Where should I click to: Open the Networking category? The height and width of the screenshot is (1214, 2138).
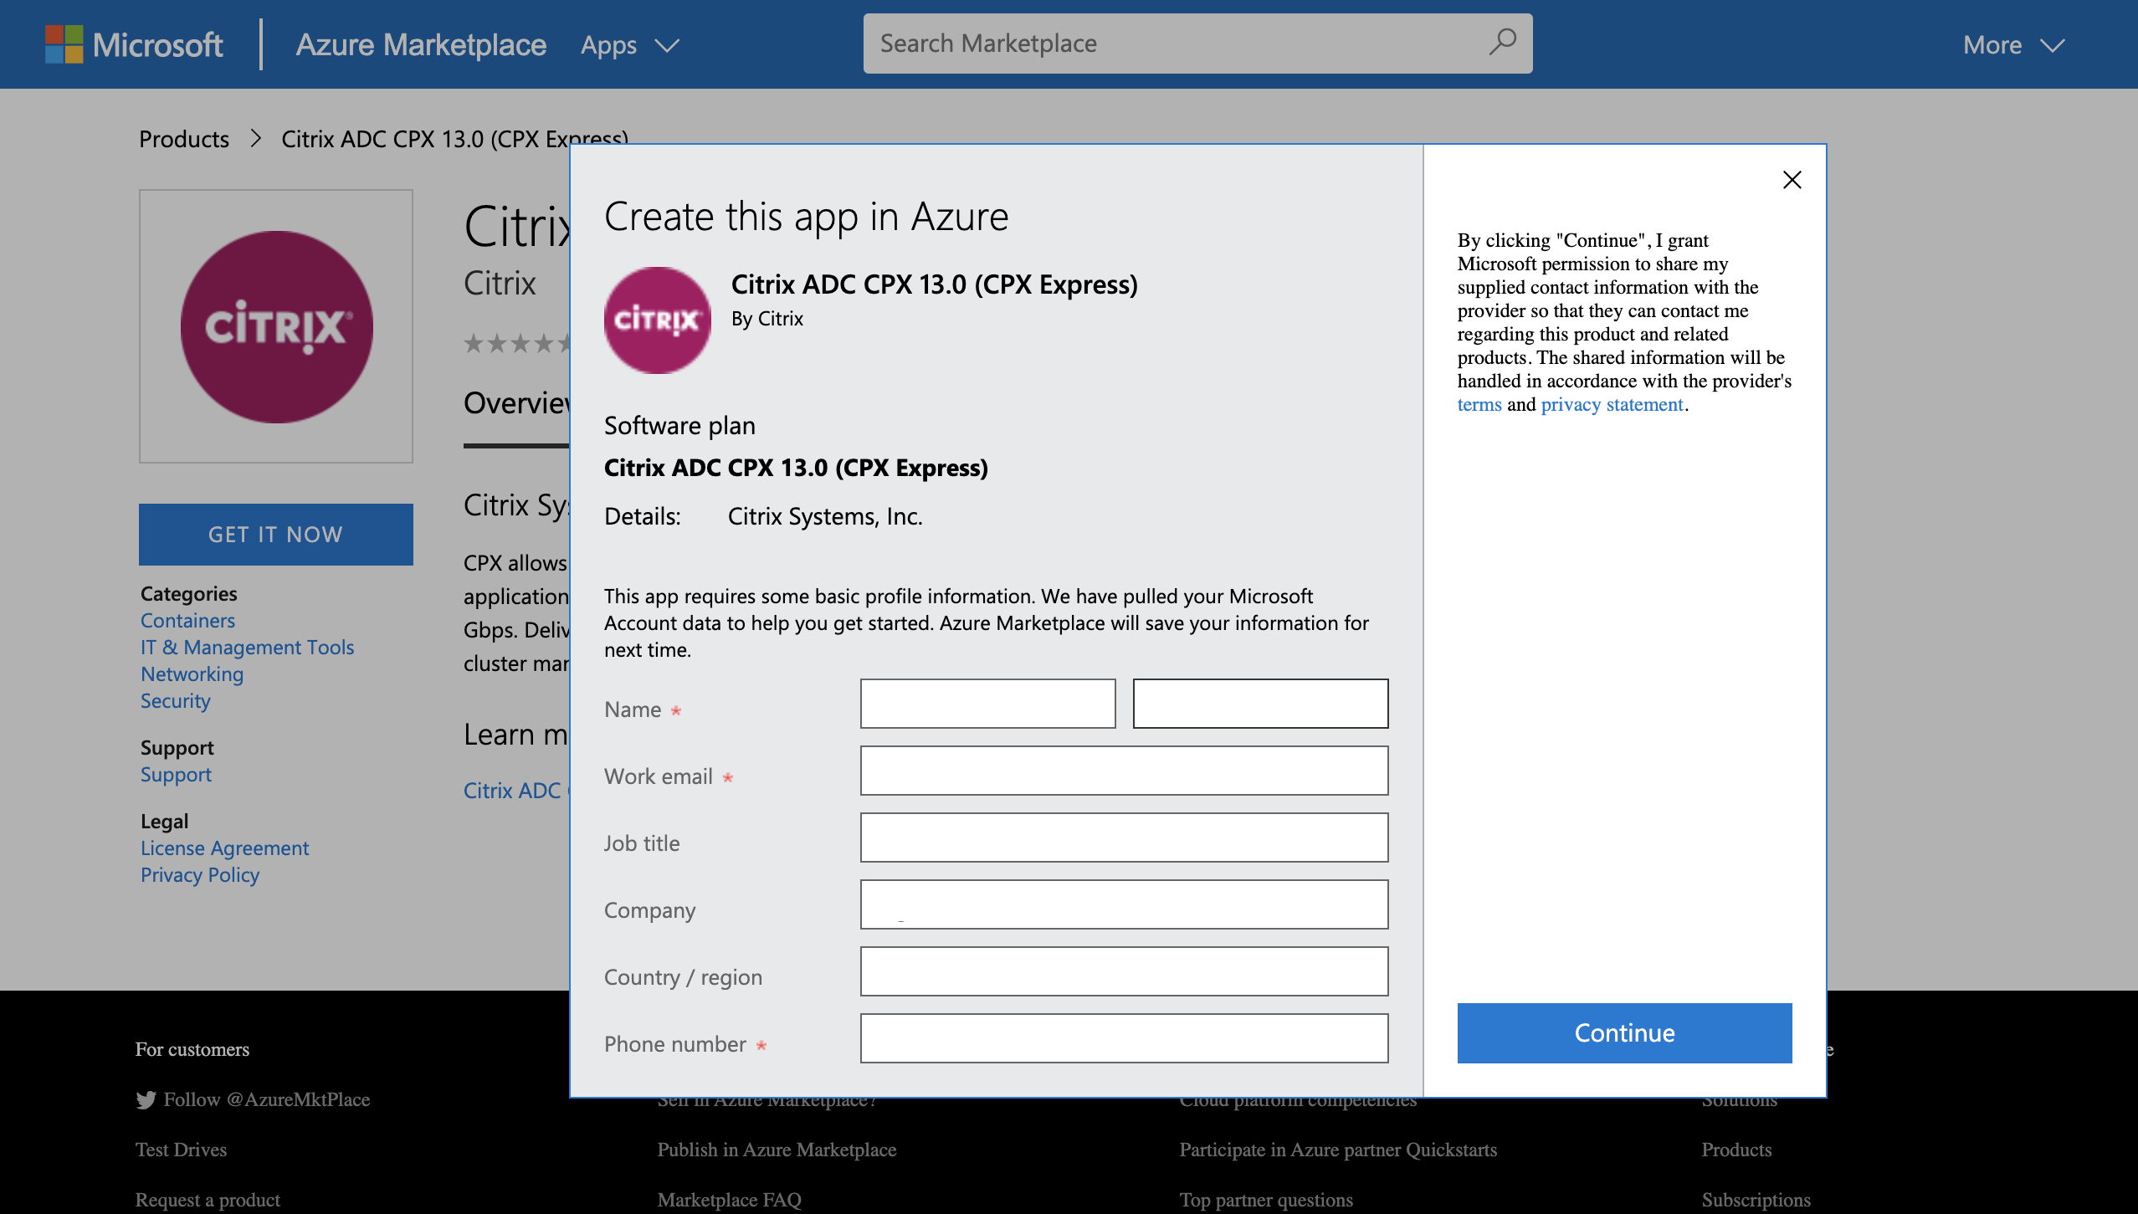point(192,674)
